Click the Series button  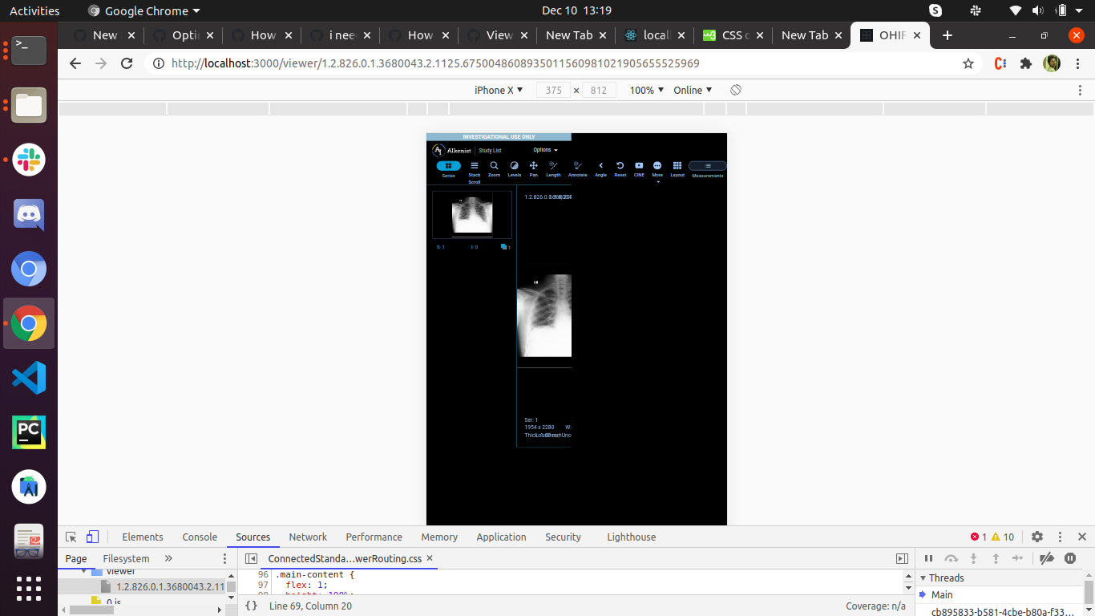(x=448, y=168)
